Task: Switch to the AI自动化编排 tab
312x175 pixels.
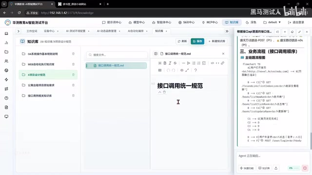Action: [136, 31]
